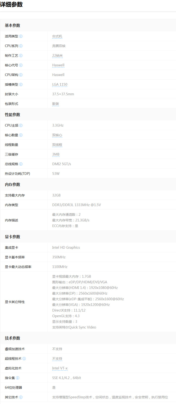This screenshot has height=404, width=176.
Task: Click the 64位处理器 label
Action: tap(13, 388)
